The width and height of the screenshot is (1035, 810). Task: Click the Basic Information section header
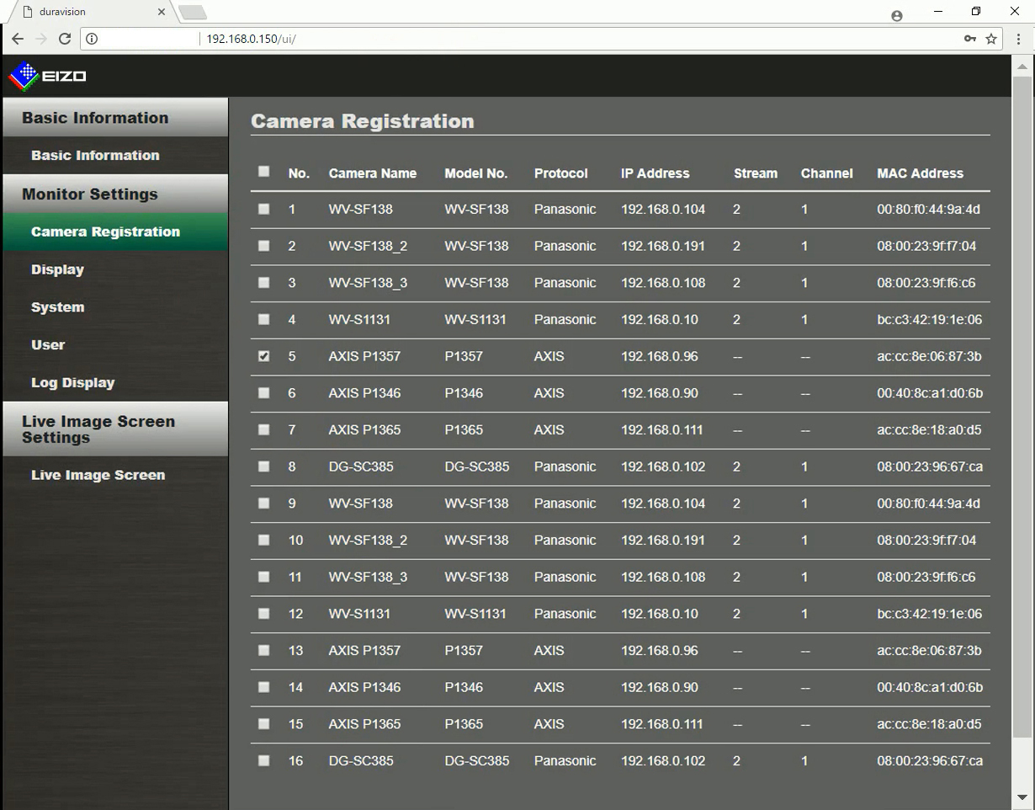click(x=115, y=118)
